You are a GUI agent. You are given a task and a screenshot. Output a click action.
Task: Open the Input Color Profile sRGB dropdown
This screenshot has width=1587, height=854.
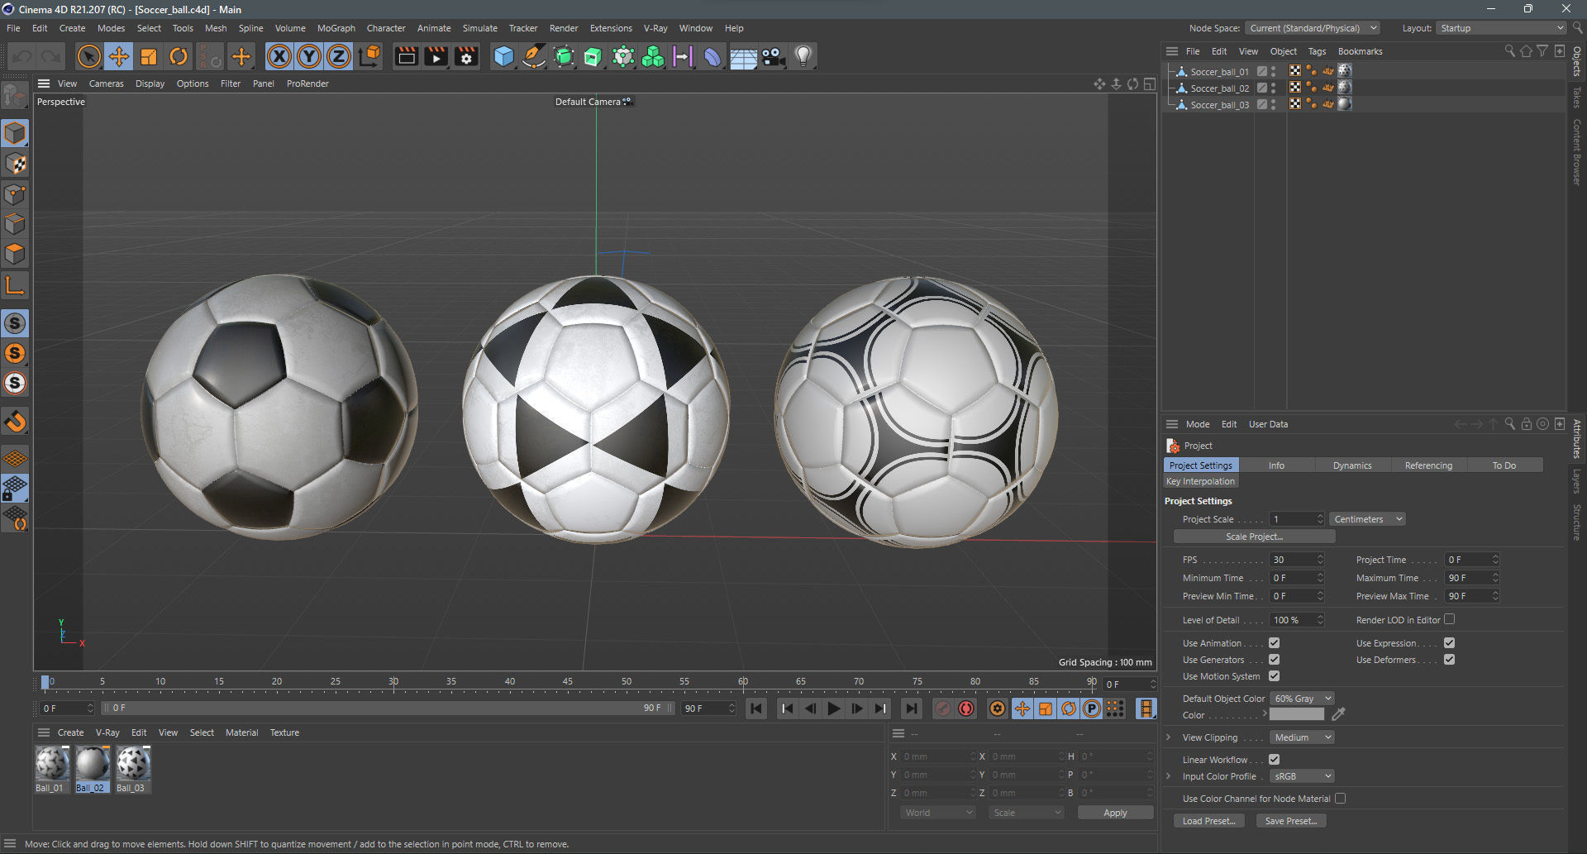(x=1302, y=776)
